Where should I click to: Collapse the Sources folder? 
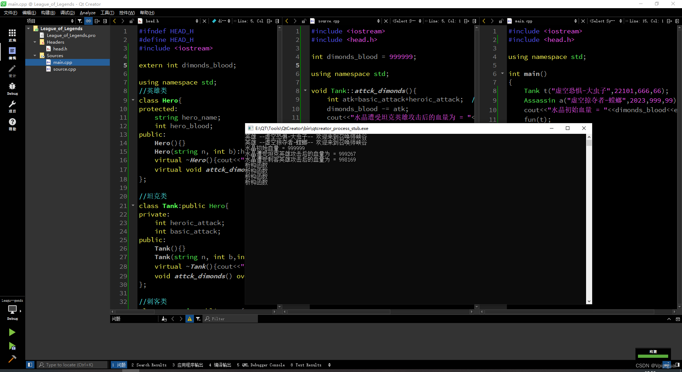pyautogui.click(x=35, y=55)
